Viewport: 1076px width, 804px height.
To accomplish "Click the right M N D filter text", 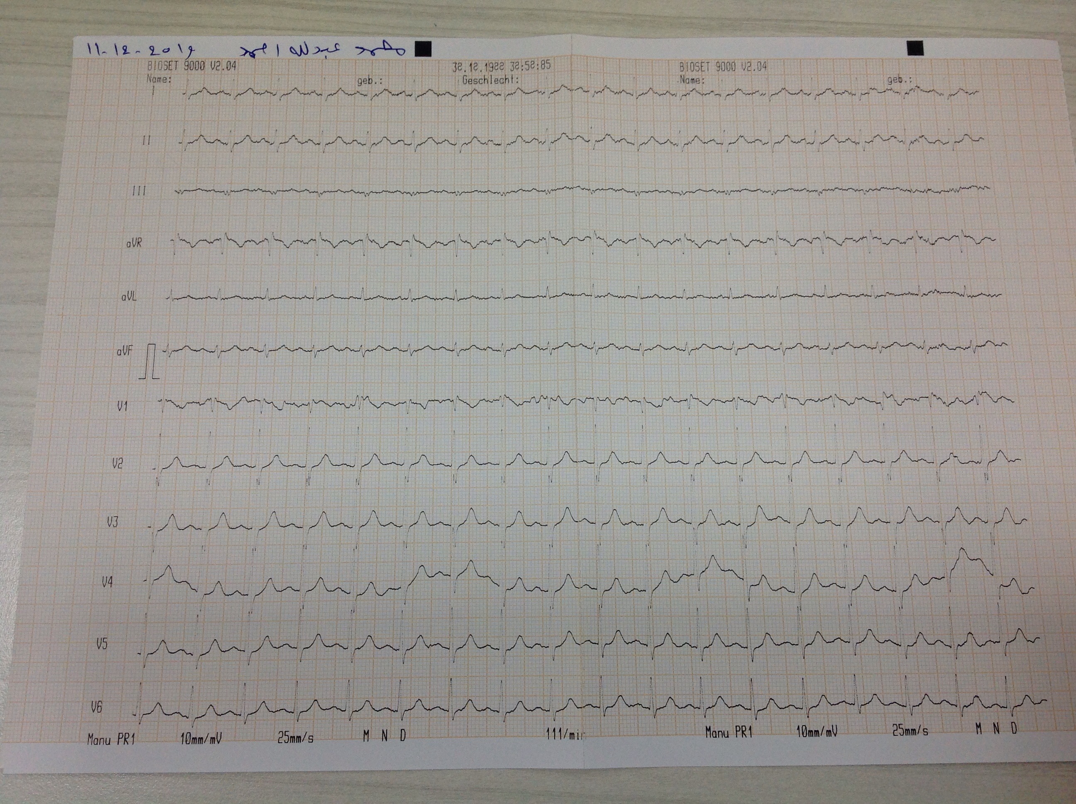I will point(996,728).
